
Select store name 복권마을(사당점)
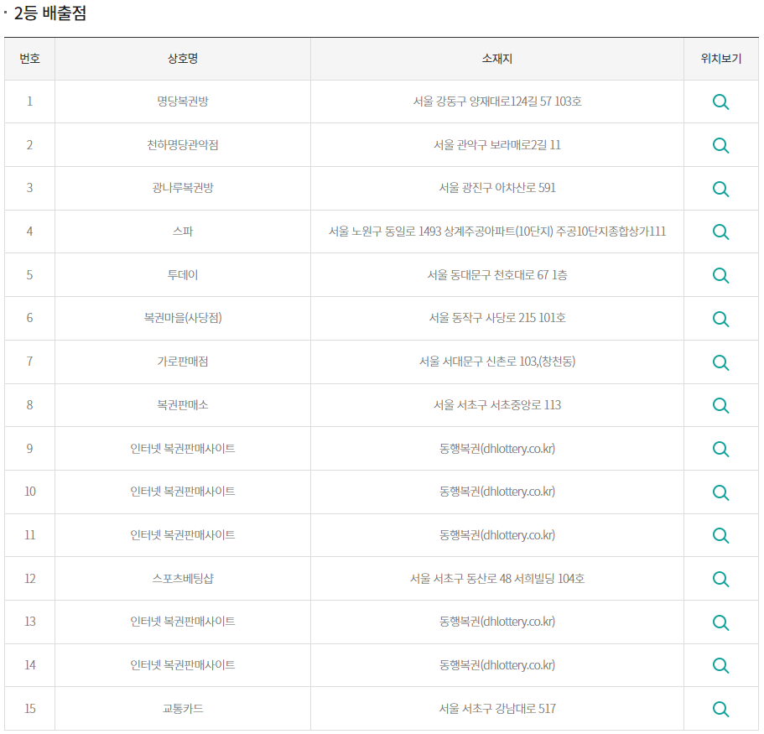183,318
